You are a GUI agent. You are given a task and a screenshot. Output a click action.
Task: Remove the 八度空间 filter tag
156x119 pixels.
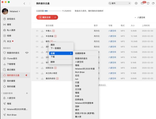[x=135, y=17]
